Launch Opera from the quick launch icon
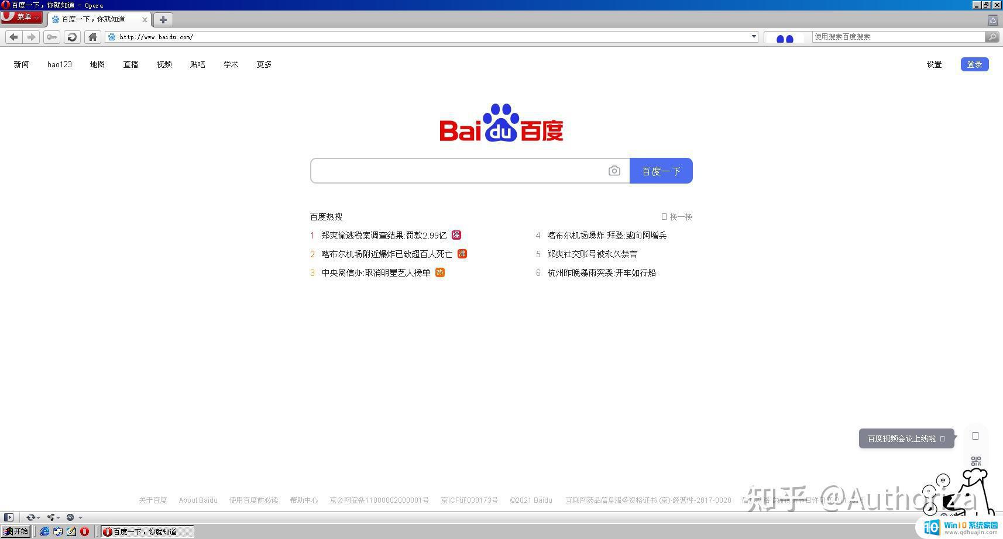 point(84,531)
